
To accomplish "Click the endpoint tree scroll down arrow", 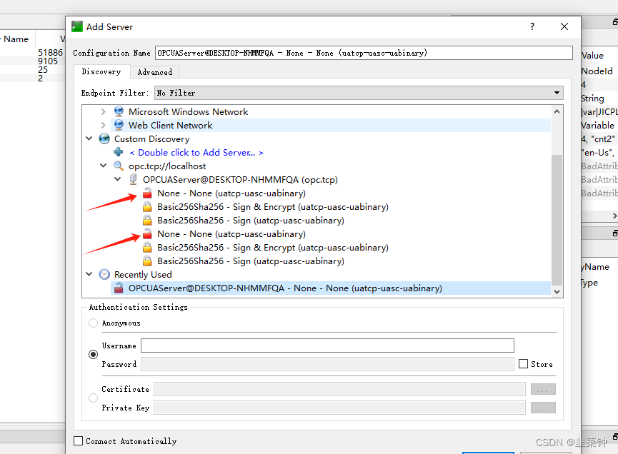I will [557, 292].
